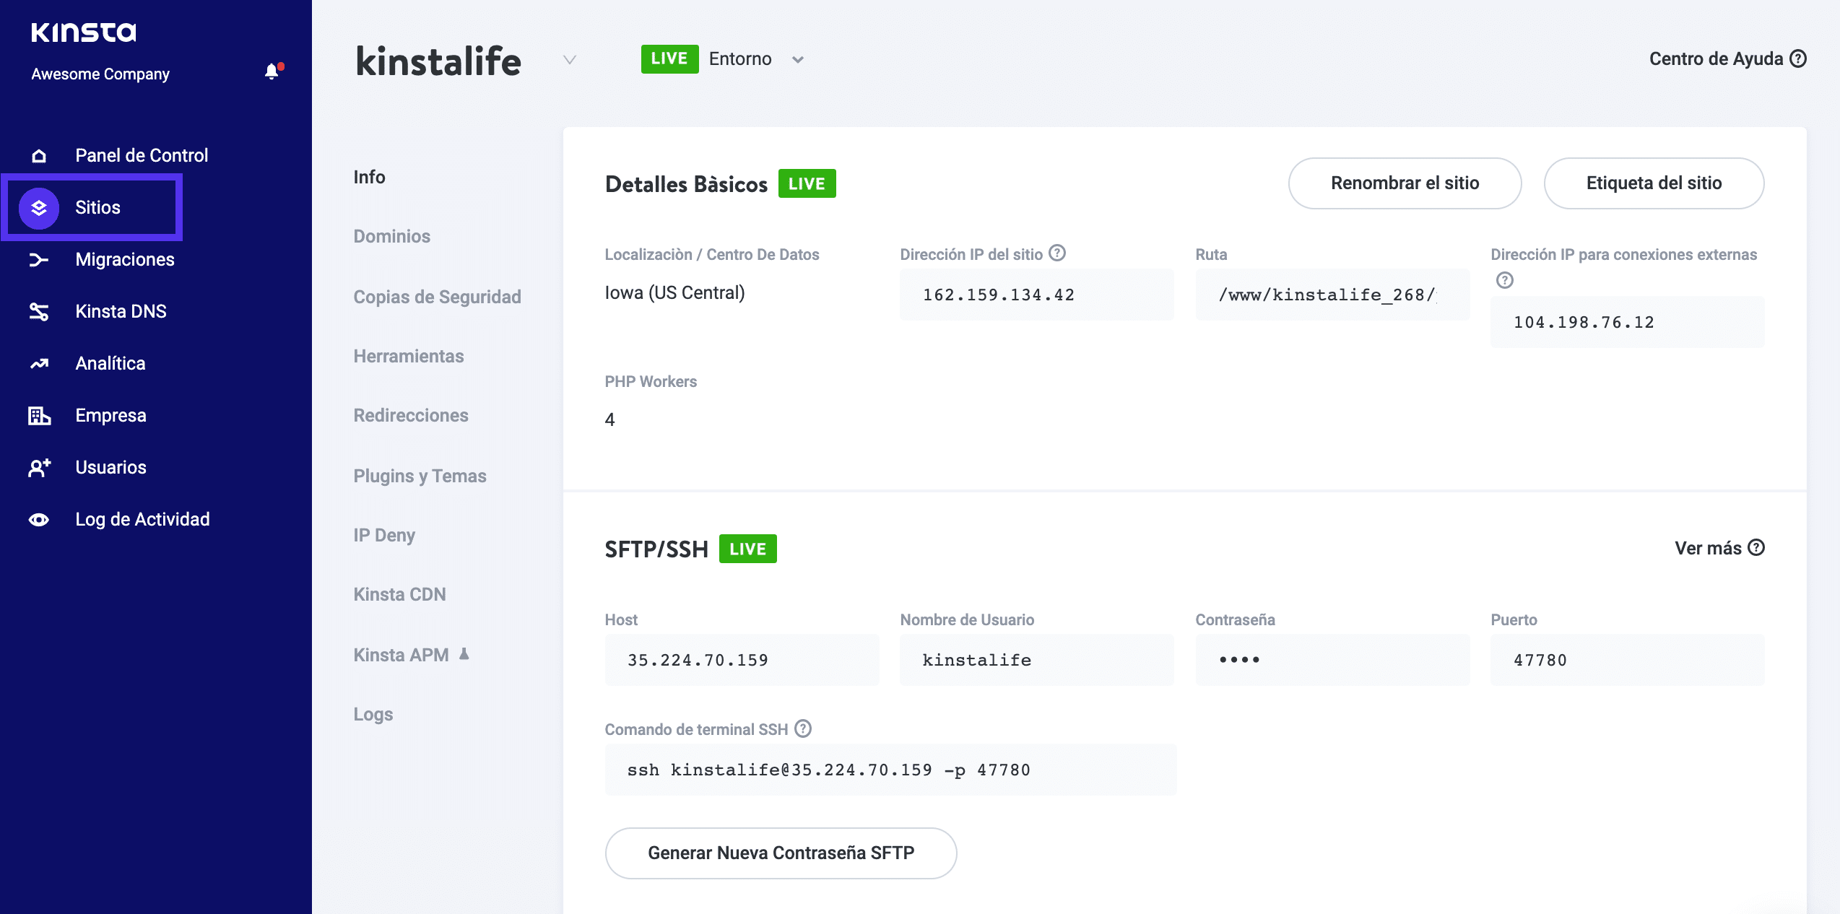Click the Usuarios add-user icon
Image resolution: width=1840 pixels, height=914 pixels.
tap(38, 468)
